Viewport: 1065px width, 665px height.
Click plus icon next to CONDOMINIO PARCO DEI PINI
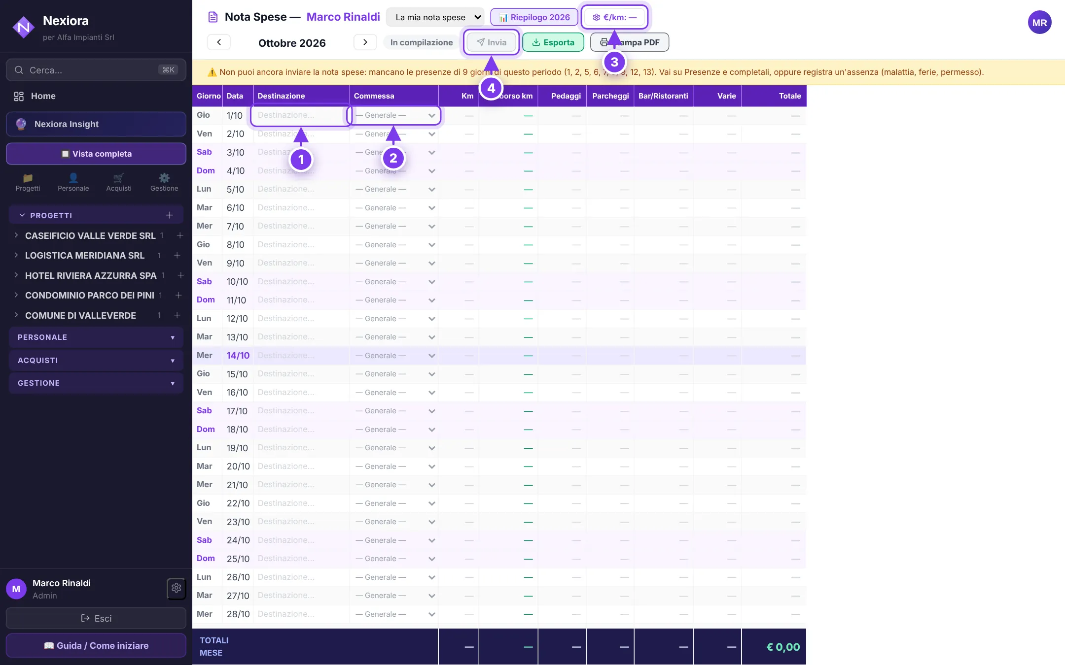point(178,295)
